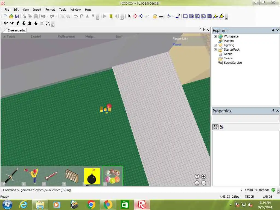Open camera toolbar overflow options arrow
280x210 pixels.
pos(53,25)
